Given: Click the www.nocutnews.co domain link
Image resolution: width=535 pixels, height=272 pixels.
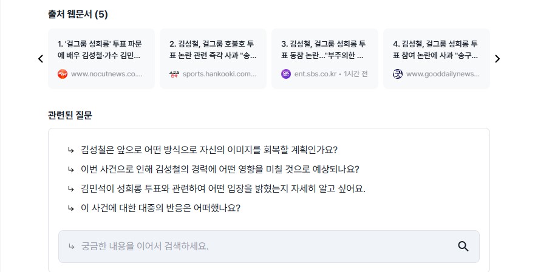Looking at the screenshot, I should point(106,74).
